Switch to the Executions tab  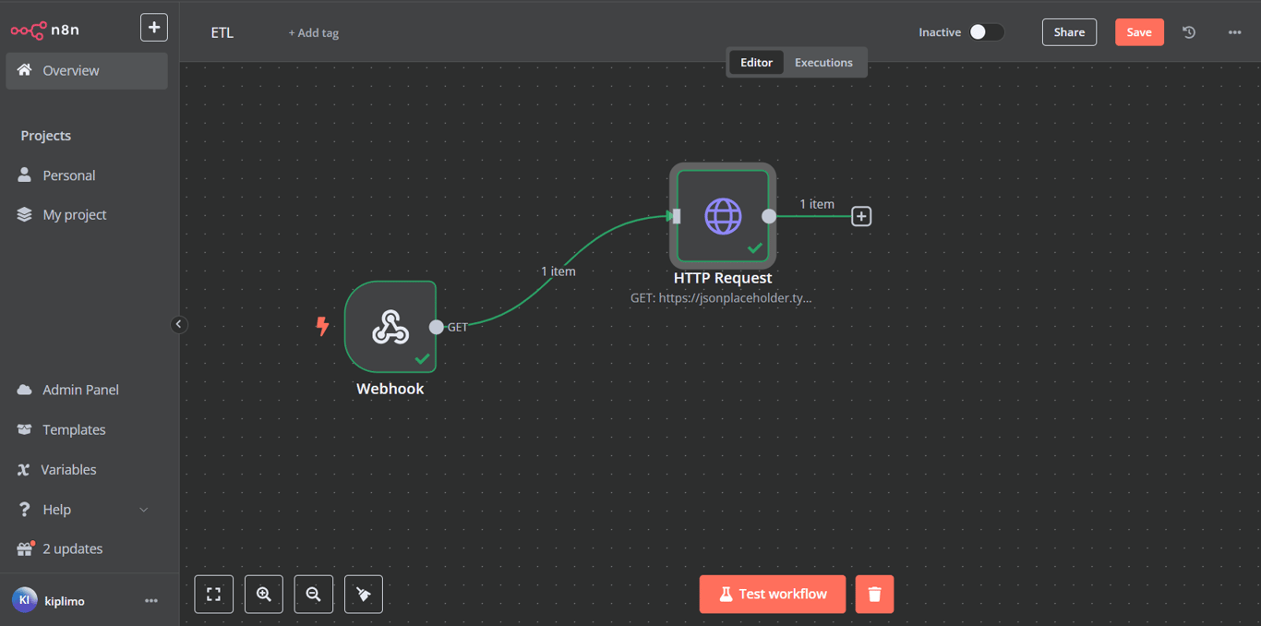[823, 62]
